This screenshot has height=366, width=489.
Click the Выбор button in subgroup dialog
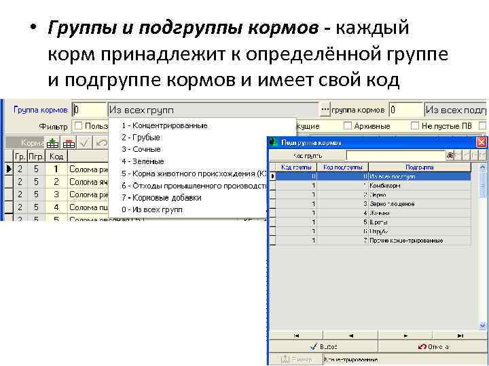(x=323, y=346)
